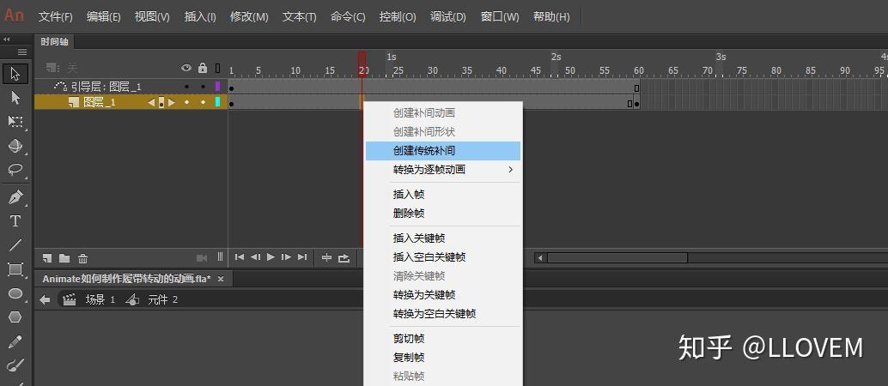Image resolution: width=888 pixels, height=386 pixels.
Task: Choose 复制帧 from context menu
Action: 443,358
